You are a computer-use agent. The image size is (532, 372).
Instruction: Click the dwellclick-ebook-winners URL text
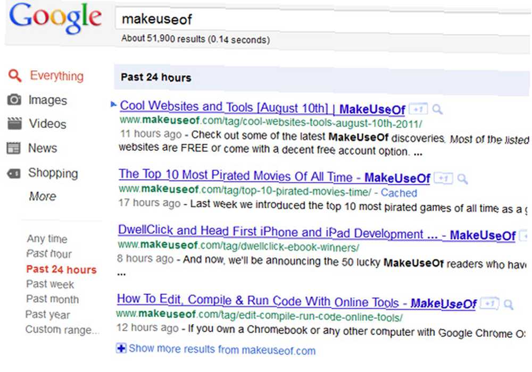pos(238,246)
